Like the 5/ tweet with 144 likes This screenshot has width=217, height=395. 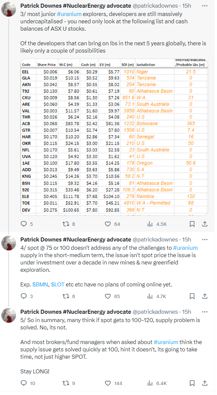pyautogui.click(x=108, y=383)
